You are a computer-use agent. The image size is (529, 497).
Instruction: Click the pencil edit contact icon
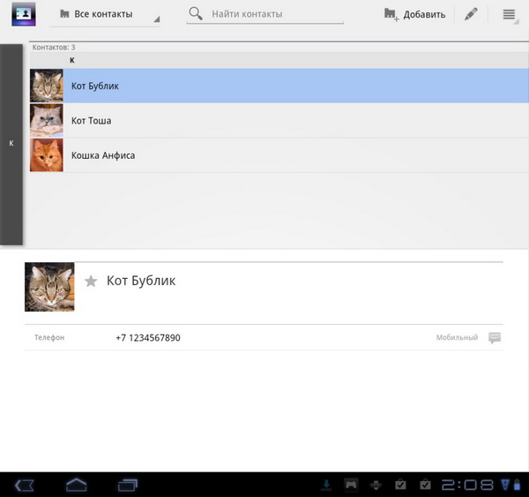coord(471,15)
